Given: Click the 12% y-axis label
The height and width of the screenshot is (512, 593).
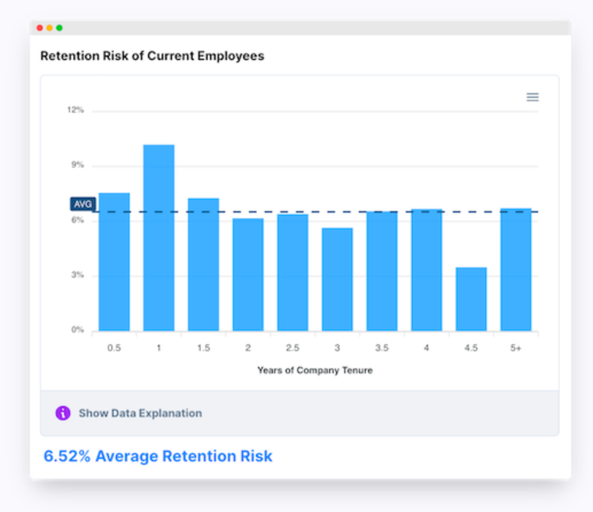Looking at the screenshot, I should pyautogui.click(x=75, y=110).
